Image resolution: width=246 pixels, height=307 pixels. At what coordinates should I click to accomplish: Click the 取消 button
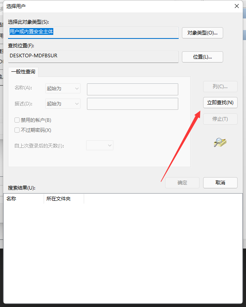tap(220, 183)
